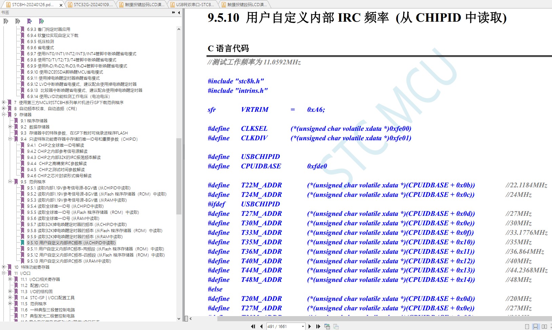Click the double-arrow expand icon in bookmarks header
Screen dimensions: 552x330
click(x=174, y=13)
